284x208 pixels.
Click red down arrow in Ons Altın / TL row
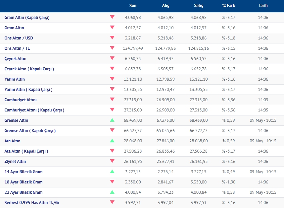[112, 48]
